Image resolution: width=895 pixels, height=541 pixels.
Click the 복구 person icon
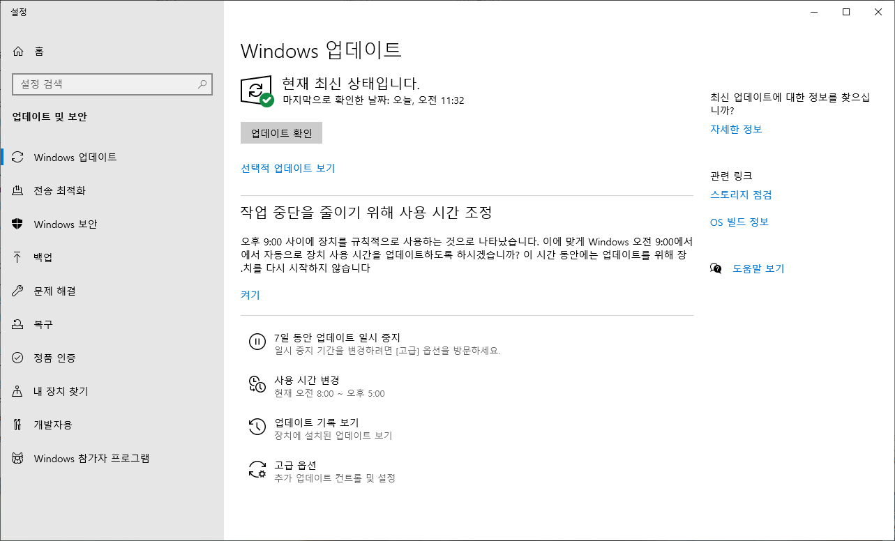[18, 325]
